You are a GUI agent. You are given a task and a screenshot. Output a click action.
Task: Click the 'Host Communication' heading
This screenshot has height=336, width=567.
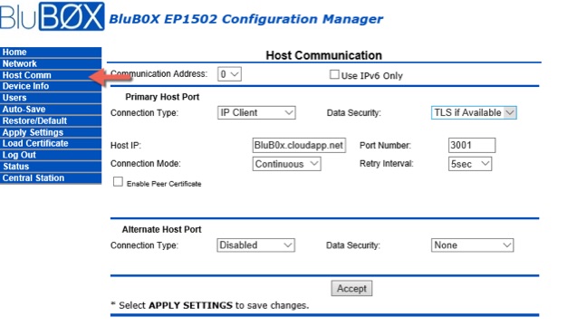tap(323, 55)
